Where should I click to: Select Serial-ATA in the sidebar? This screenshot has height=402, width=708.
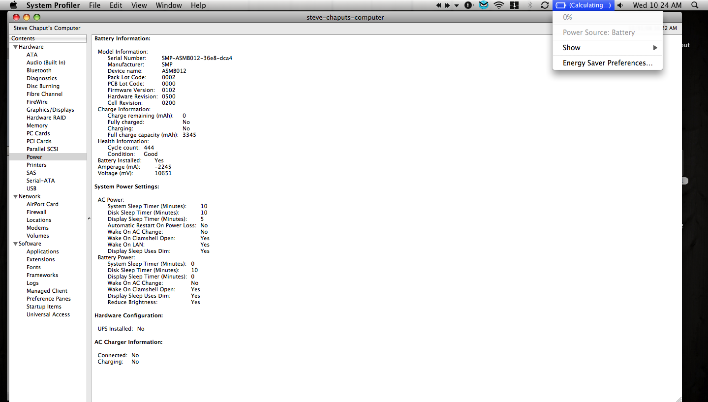pyautogui.click(x=41, y=181)
